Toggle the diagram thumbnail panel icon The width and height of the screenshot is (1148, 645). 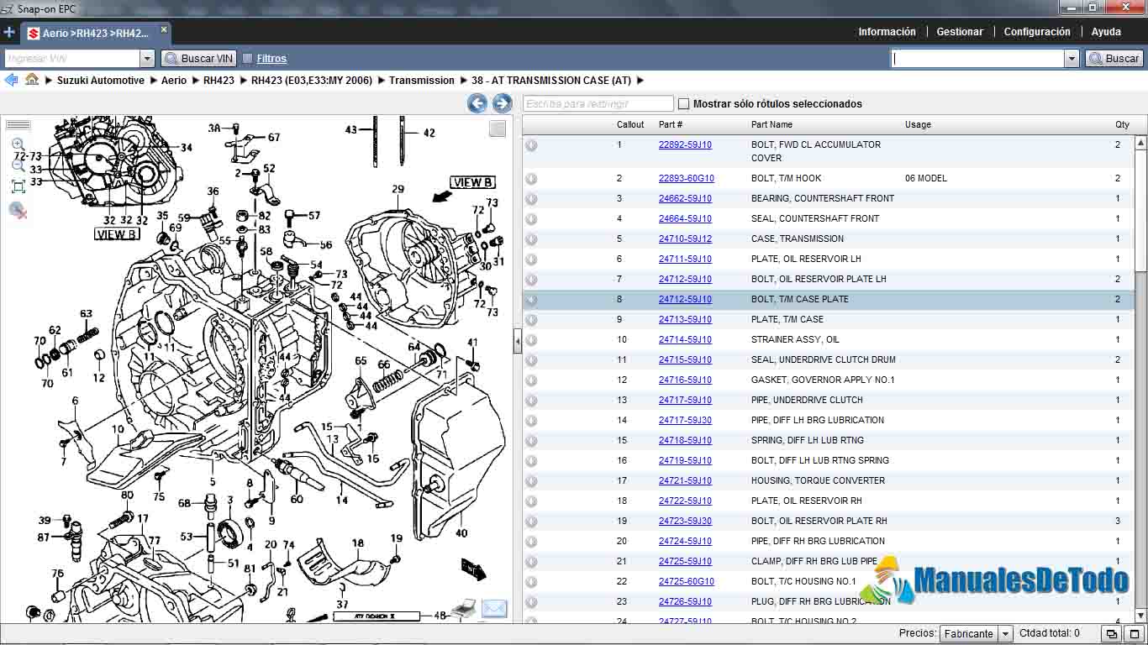click(x=498, y=128)
